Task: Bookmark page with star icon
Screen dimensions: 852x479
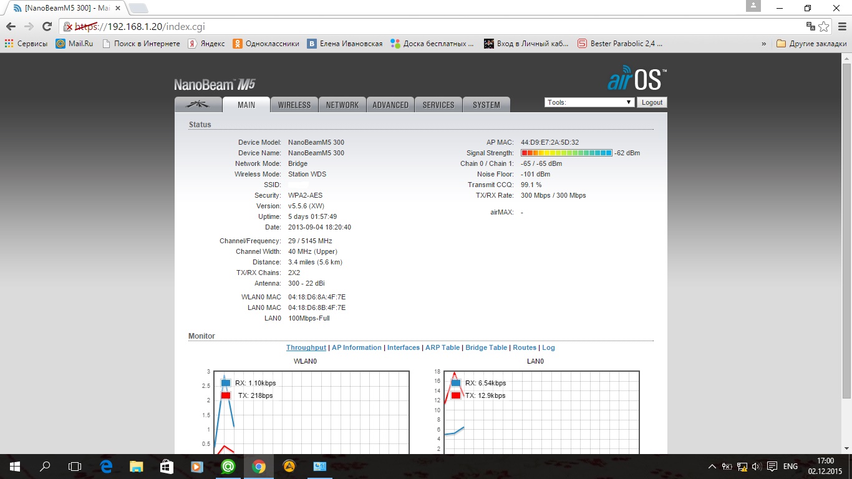Action: [824, 27]
